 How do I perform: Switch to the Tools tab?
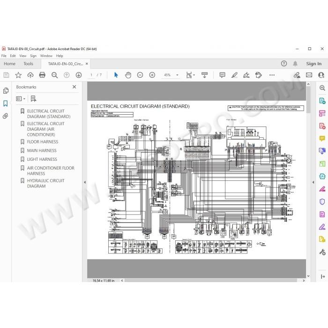pos(28,64)
